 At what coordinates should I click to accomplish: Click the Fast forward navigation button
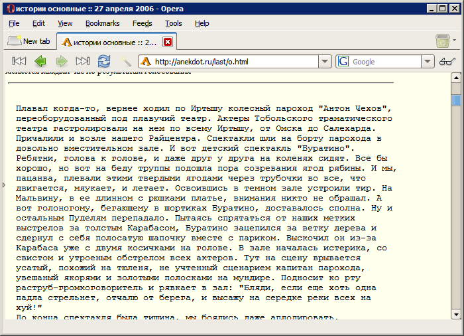point(83,61)
